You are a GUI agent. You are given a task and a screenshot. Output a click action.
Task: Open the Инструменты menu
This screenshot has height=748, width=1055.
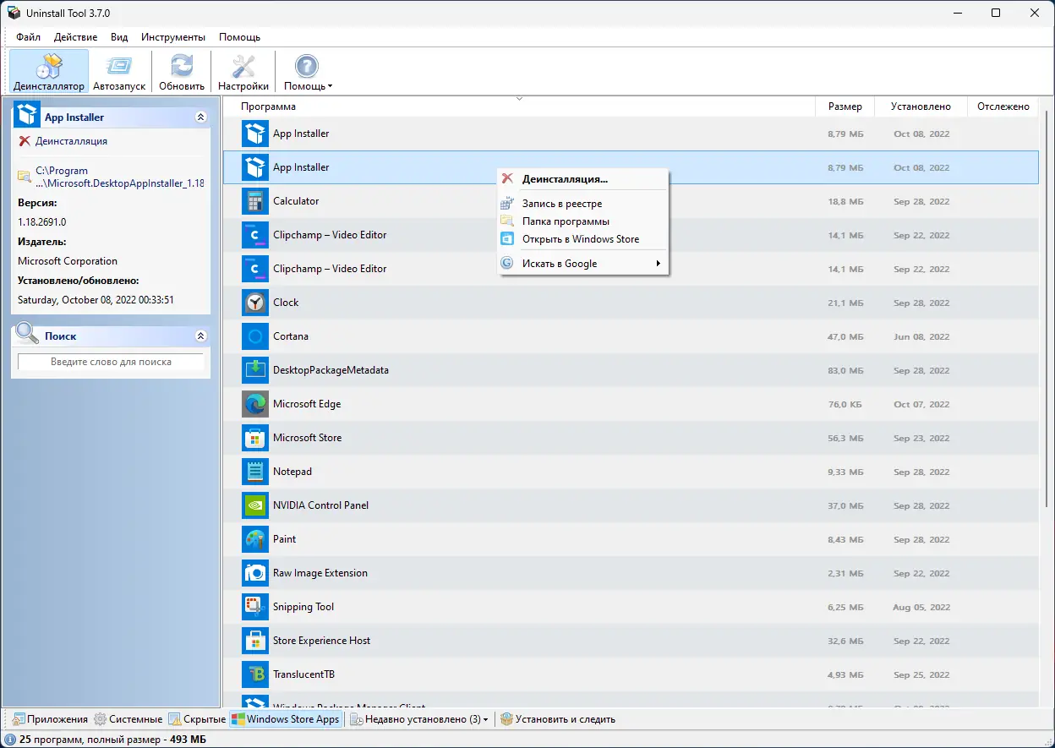pyautogui.click(x=173, y=37)
